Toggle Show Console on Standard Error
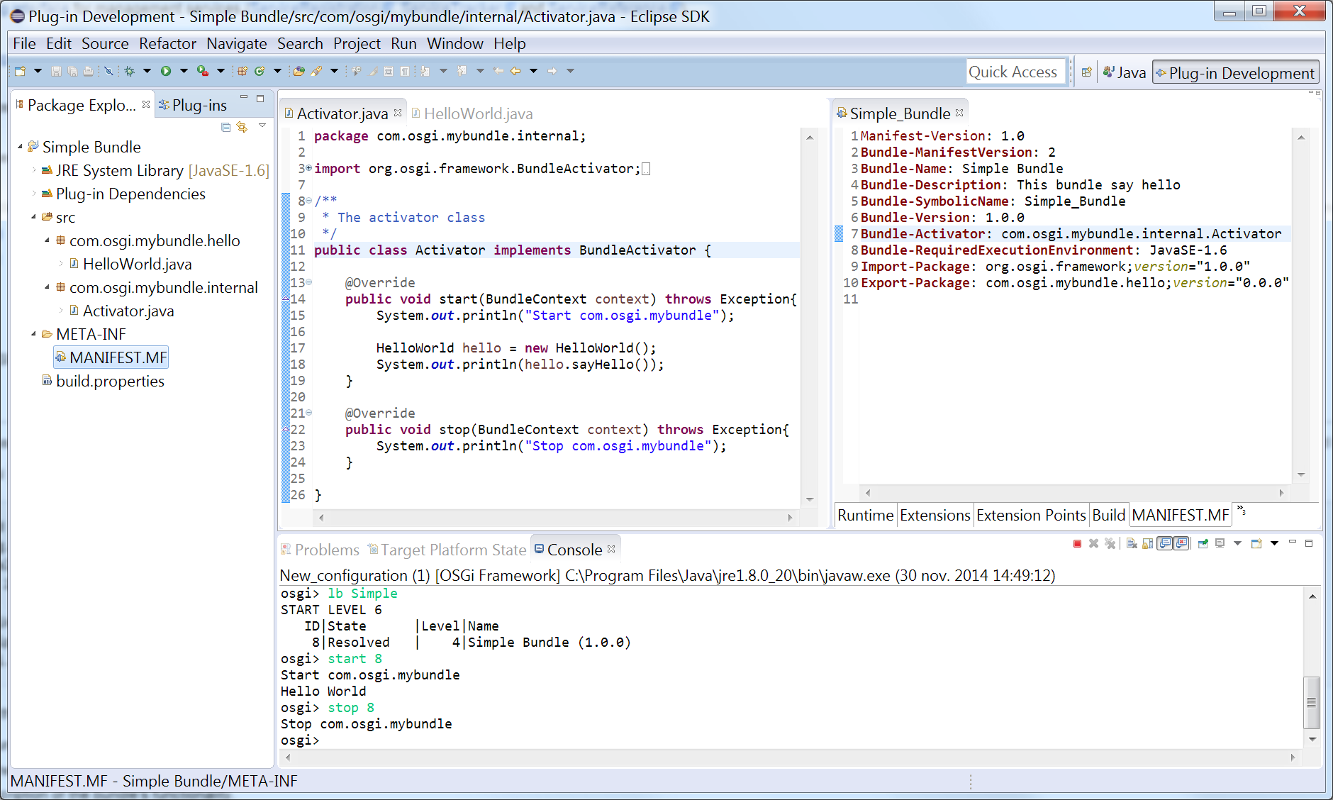1333x800 pixels. point(1181,543)
